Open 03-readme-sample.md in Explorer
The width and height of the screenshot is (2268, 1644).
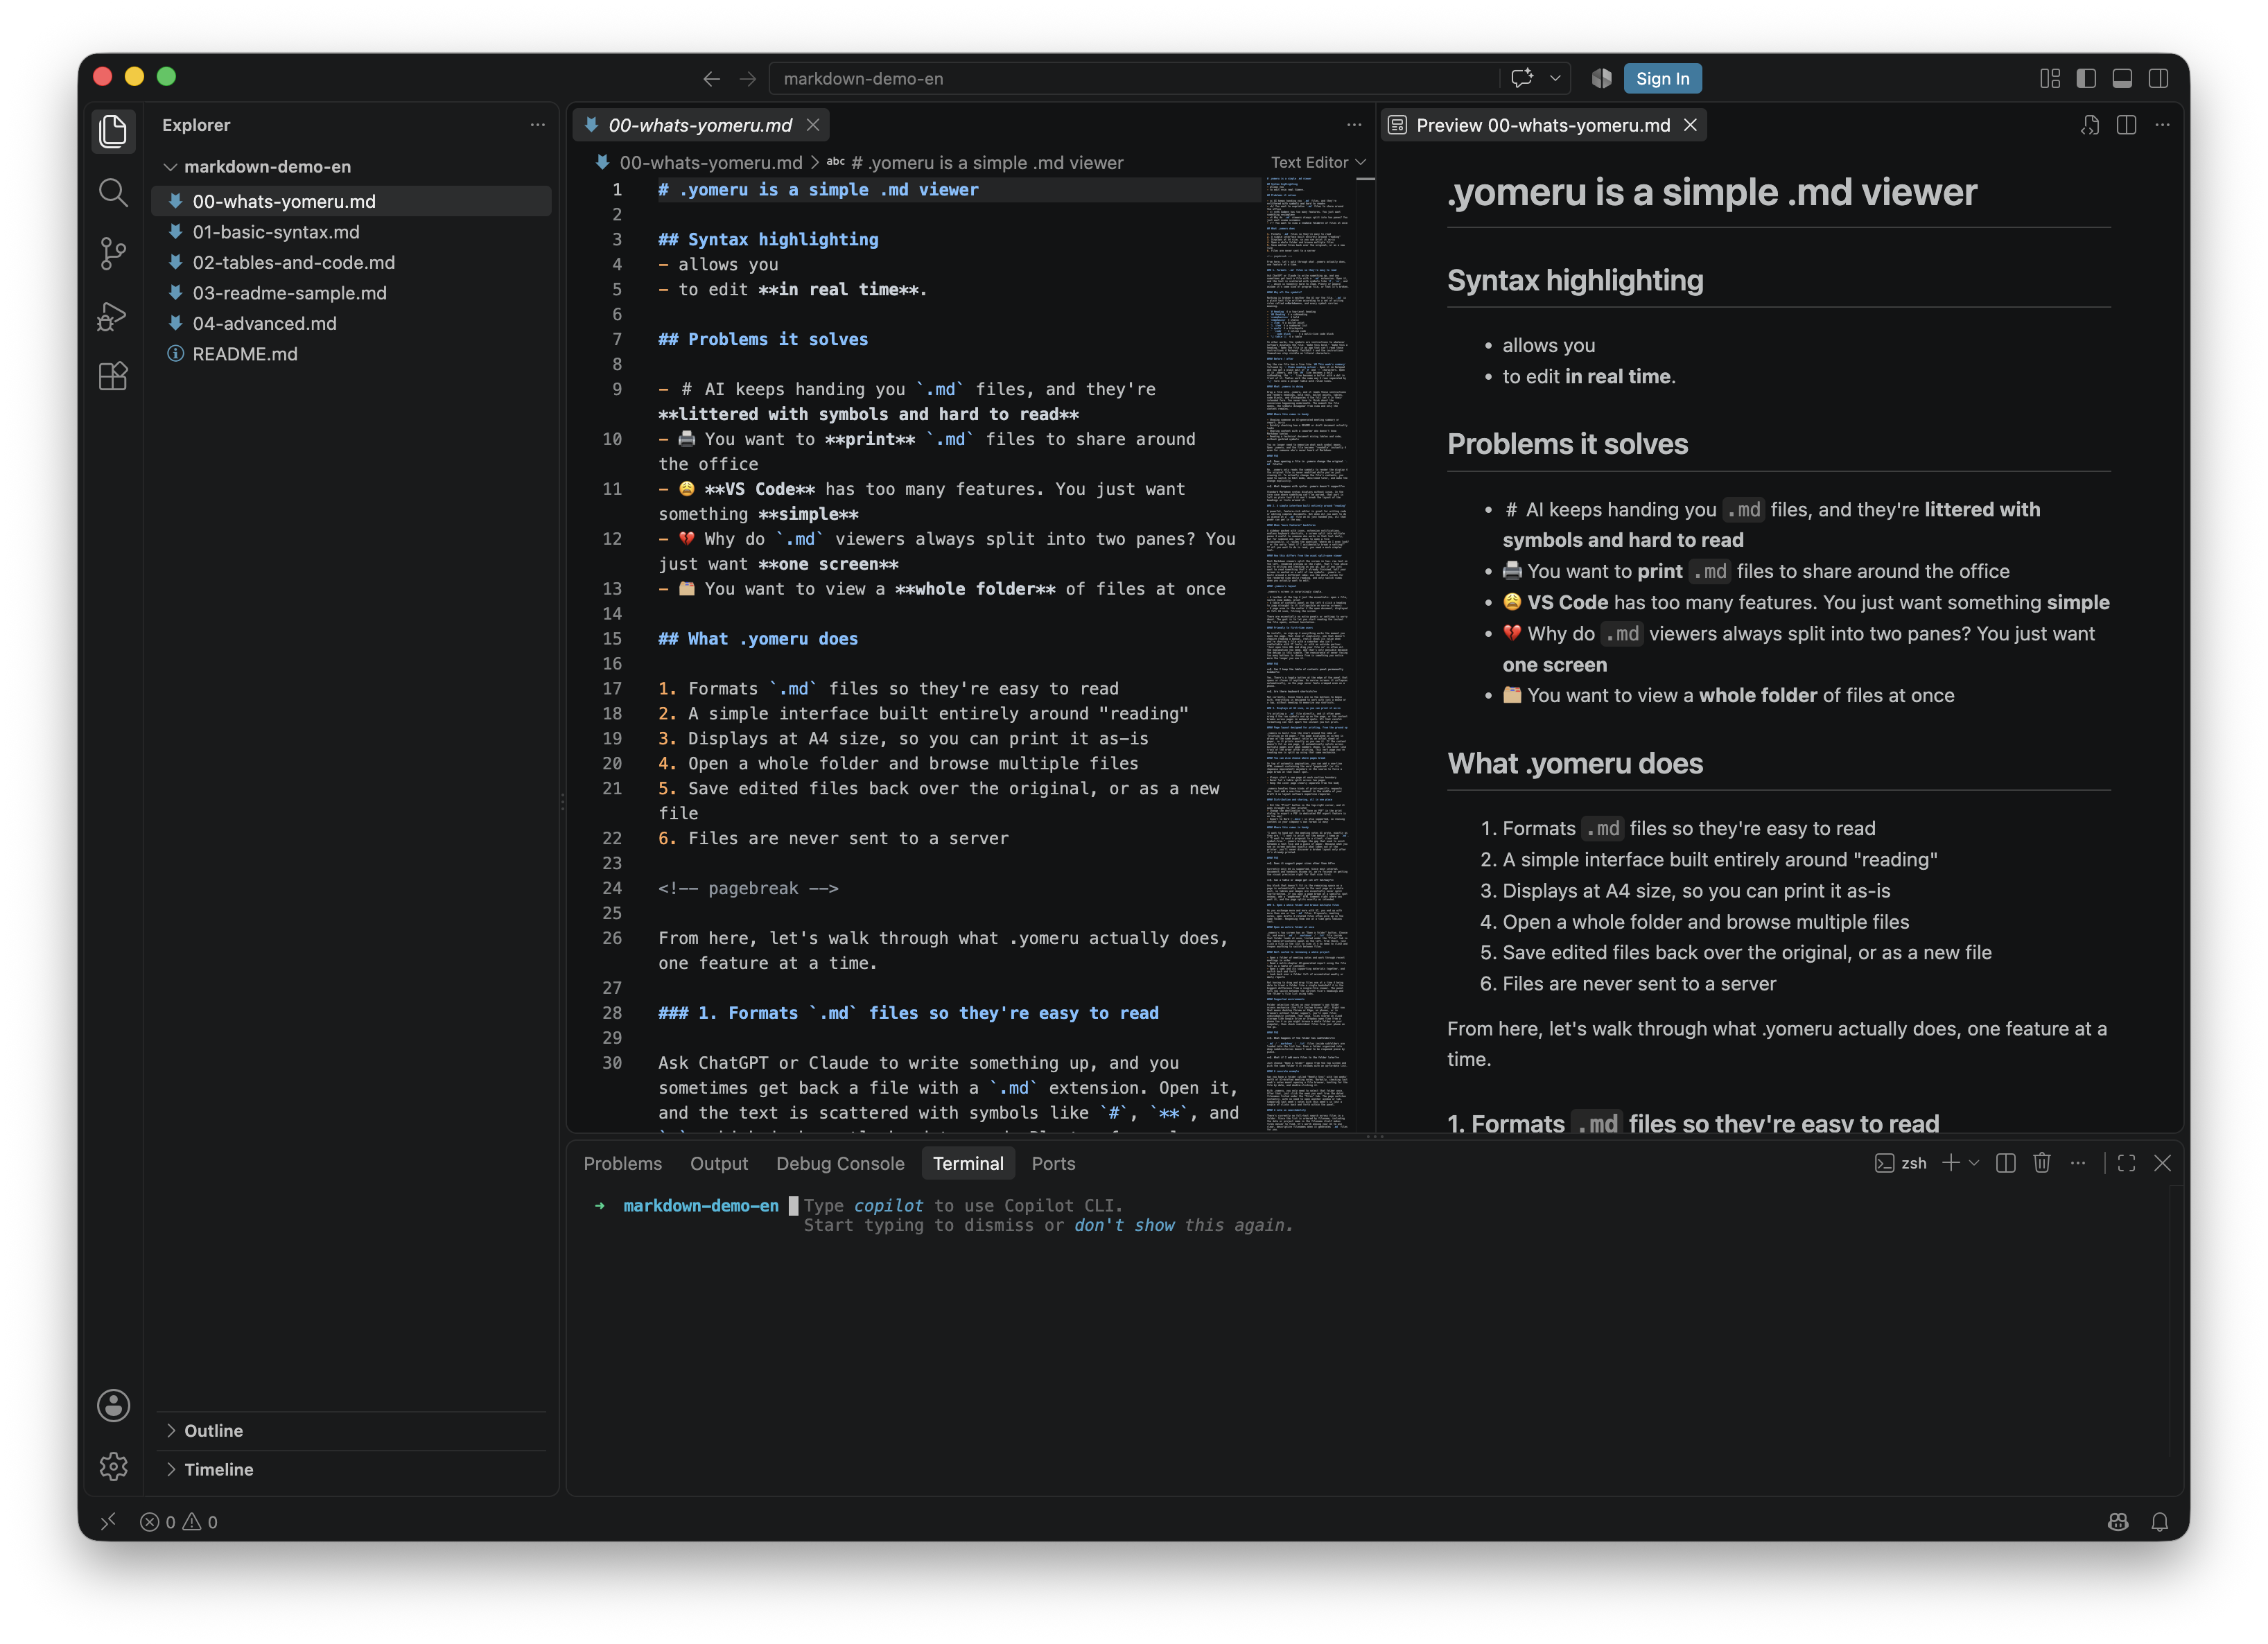tap(351, 293)
